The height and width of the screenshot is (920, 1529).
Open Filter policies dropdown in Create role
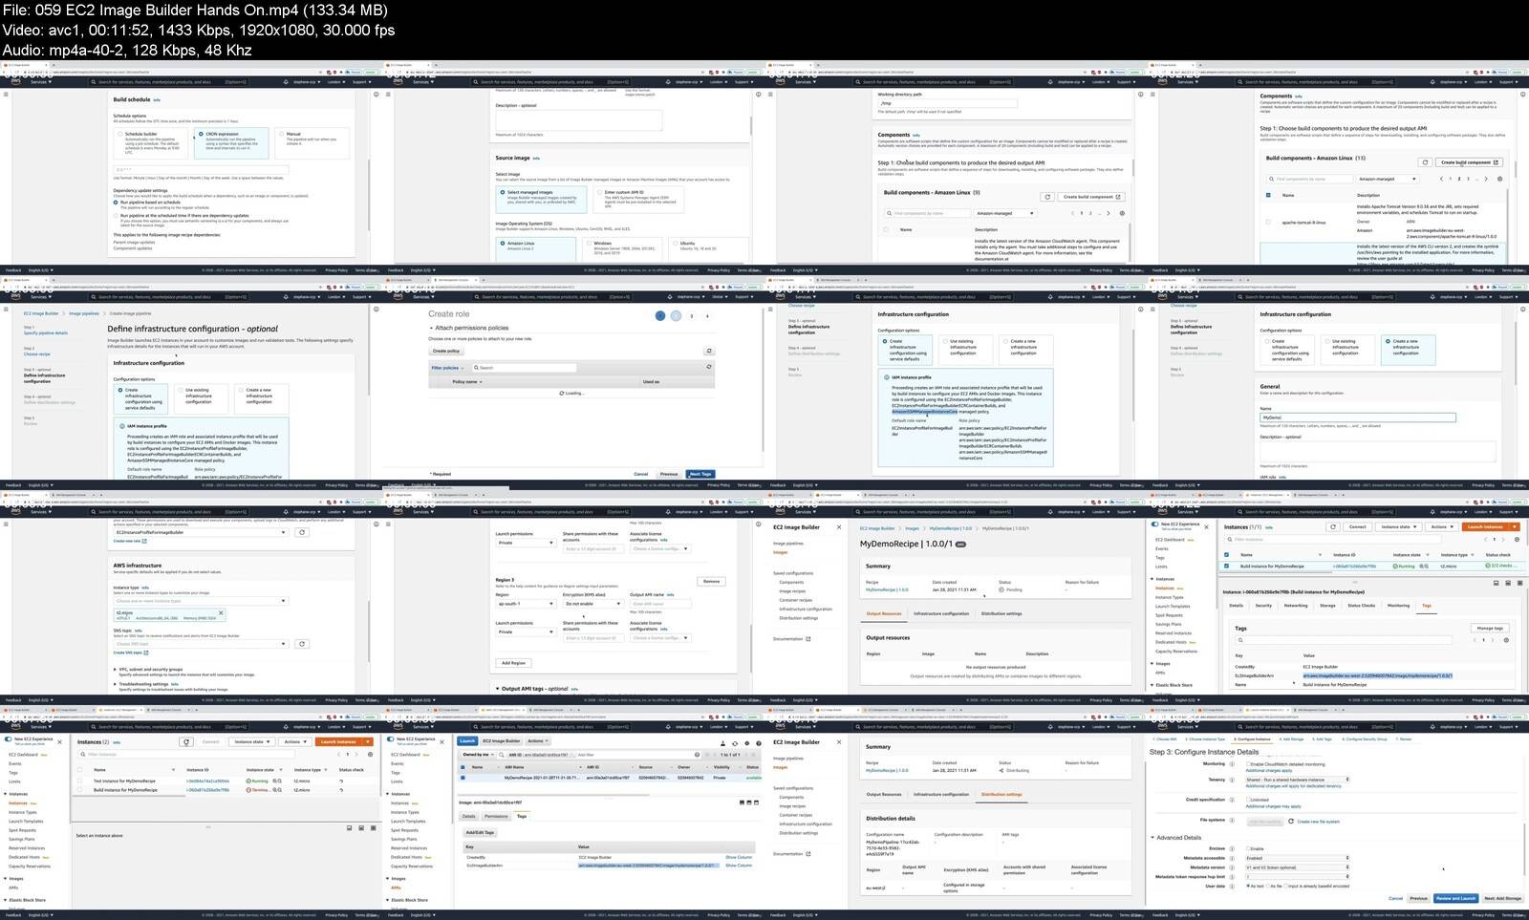click(446, 368)
